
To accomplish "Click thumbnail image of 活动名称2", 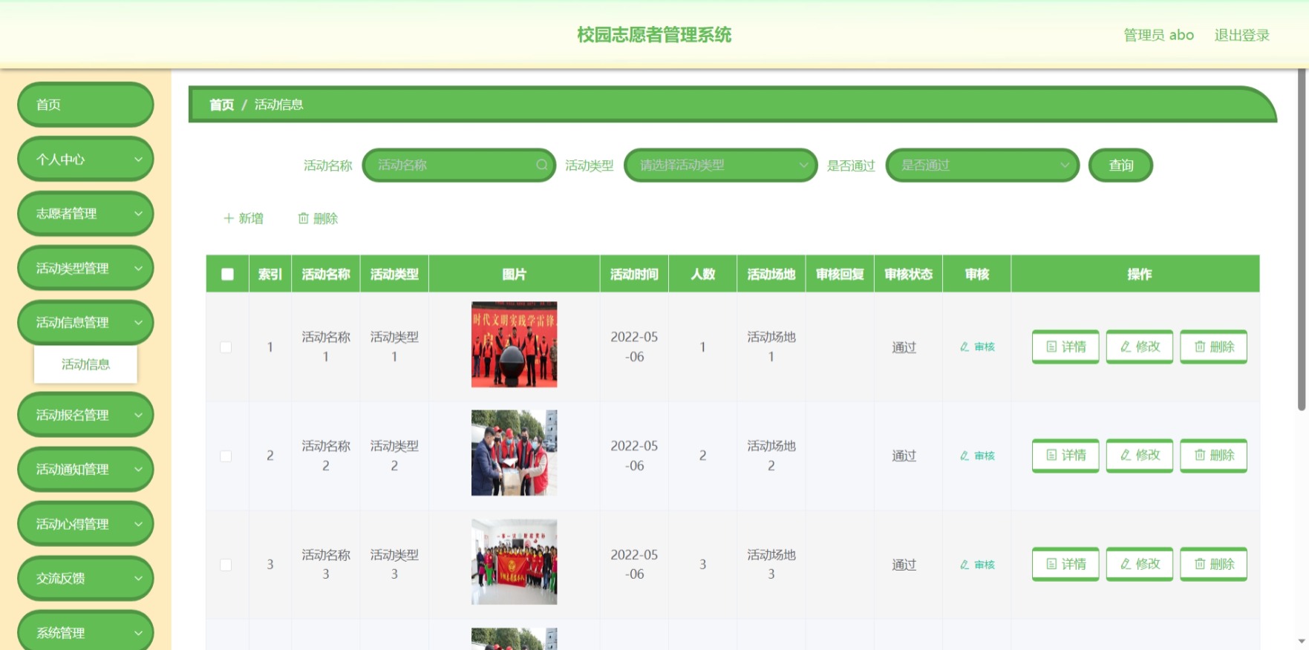I will pyautogui.click(x=514, y=453).
